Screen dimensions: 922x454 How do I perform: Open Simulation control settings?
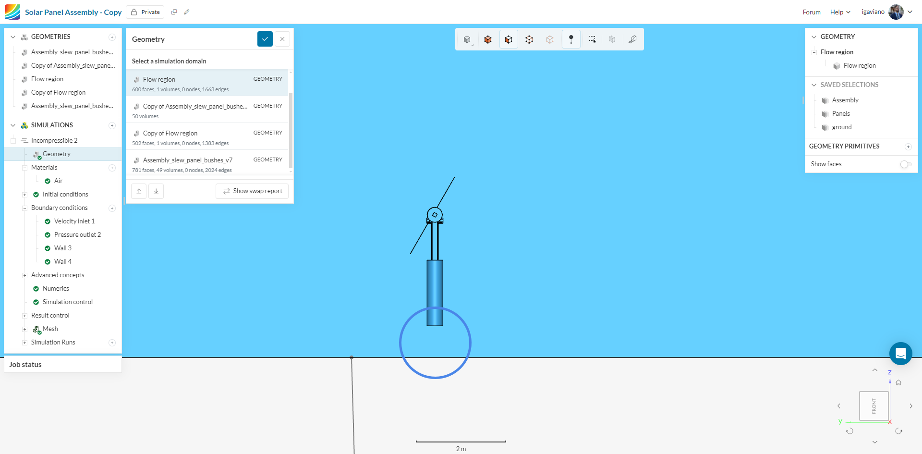(68, 302)
